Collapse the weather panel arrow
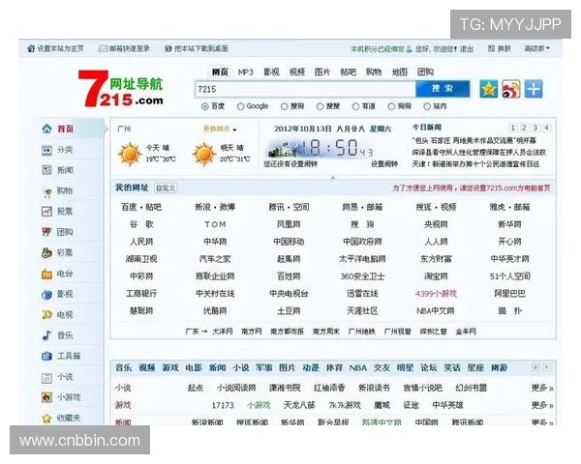The image size is (581, 464). click(x=333, y=178)
